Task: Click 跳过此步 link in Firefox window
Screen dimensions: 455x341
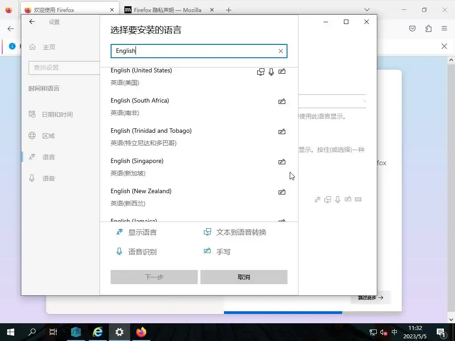Action: click(x=371, y=297)
